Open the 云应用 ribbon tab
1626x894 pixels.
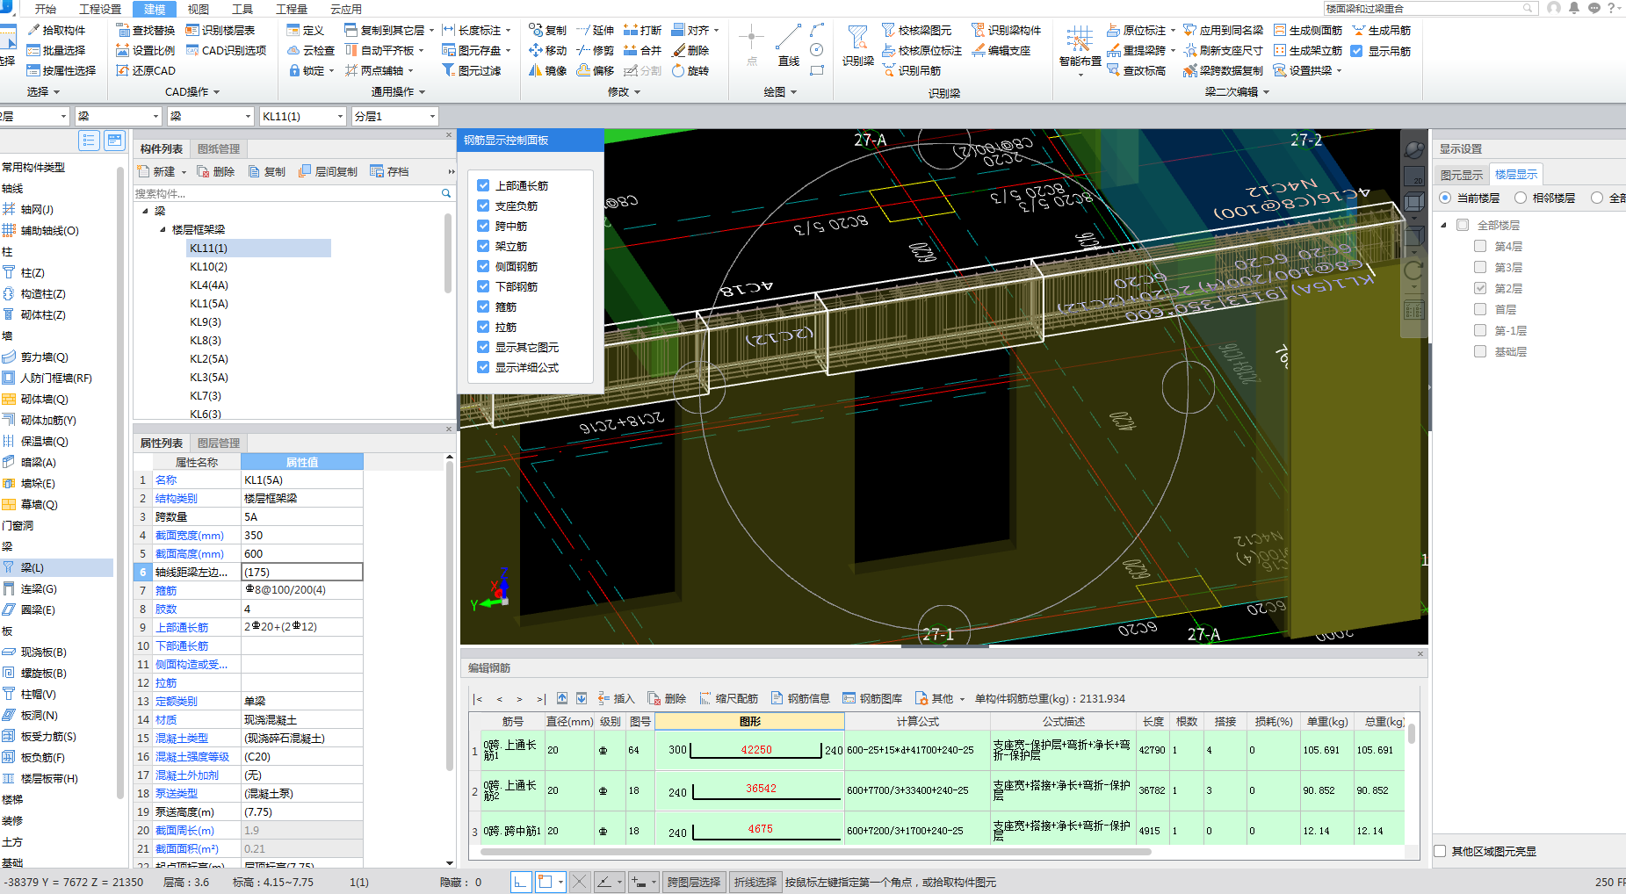[x=345, y=9]
